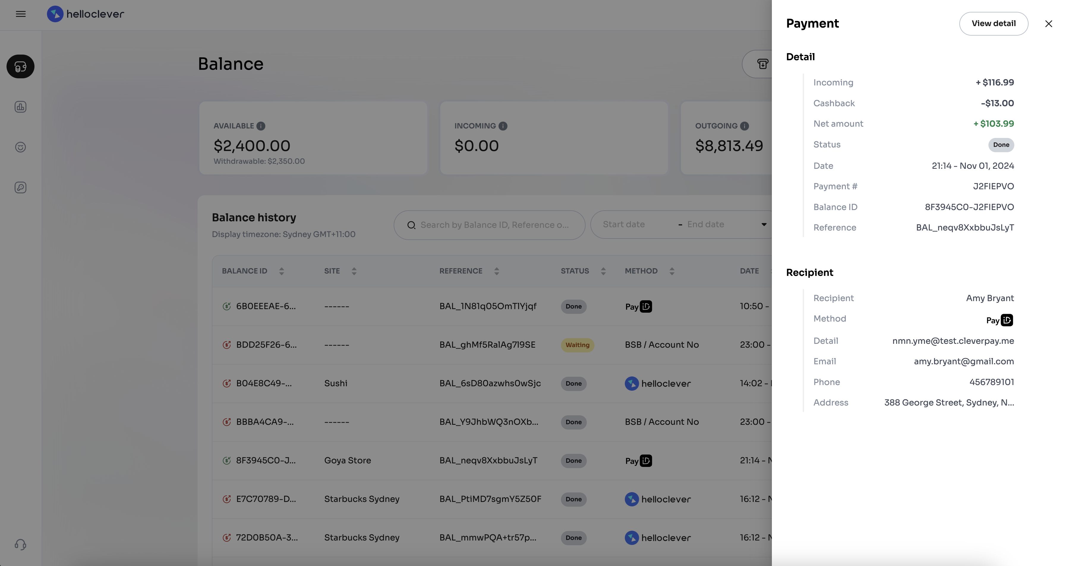This screenshot has height=566, width=1066.
Task: Click the Incoming info icon
Action: (x=503, y=126)
